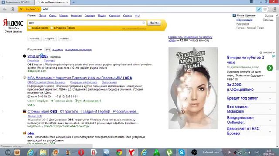Expand arrow next to 'Все модели Mitsubishi'

270,110
